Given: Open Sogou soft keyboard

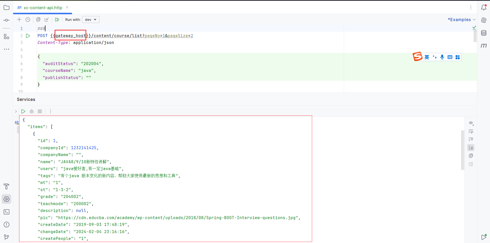Looking at the screenshot, I should [450, 57].
